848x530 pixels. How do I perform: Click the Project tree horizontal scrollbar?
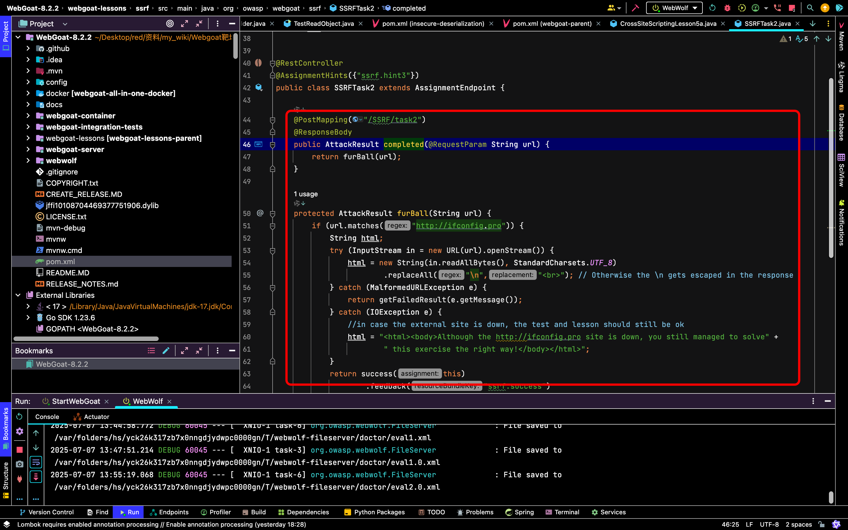point(86,339)
